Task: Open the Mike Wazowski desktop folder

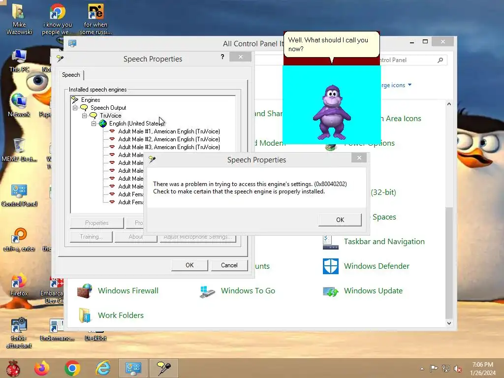Action: click(19, 19)
